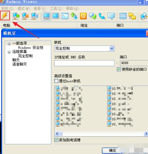The height and width of the screenshot is (154, 148).
Task: Click the yellow folder tree icon
Action: pyautogui.click(x=132, y=16)
